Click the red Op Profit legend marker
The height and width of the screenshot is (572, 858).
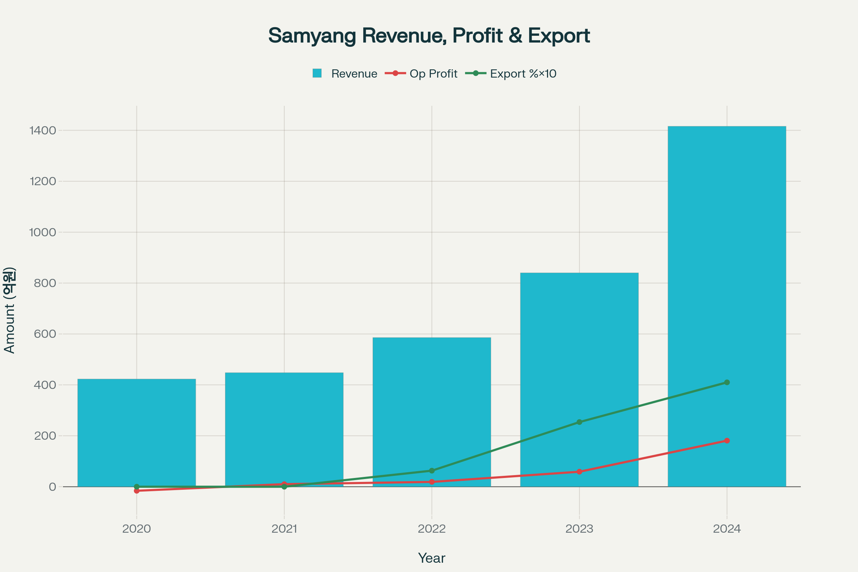395,73
